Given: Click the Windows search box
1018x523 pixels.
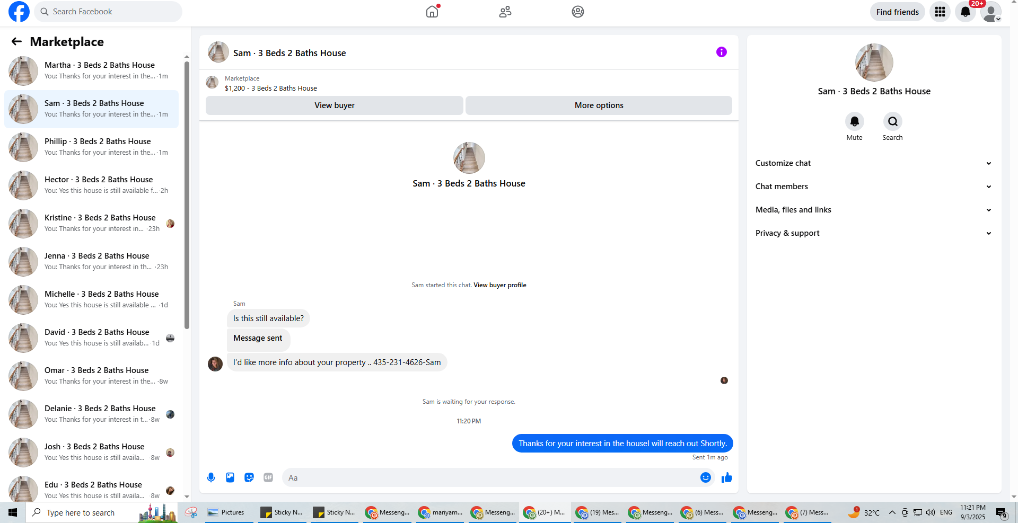Looking at the screenshot, I should coord(102,512).
